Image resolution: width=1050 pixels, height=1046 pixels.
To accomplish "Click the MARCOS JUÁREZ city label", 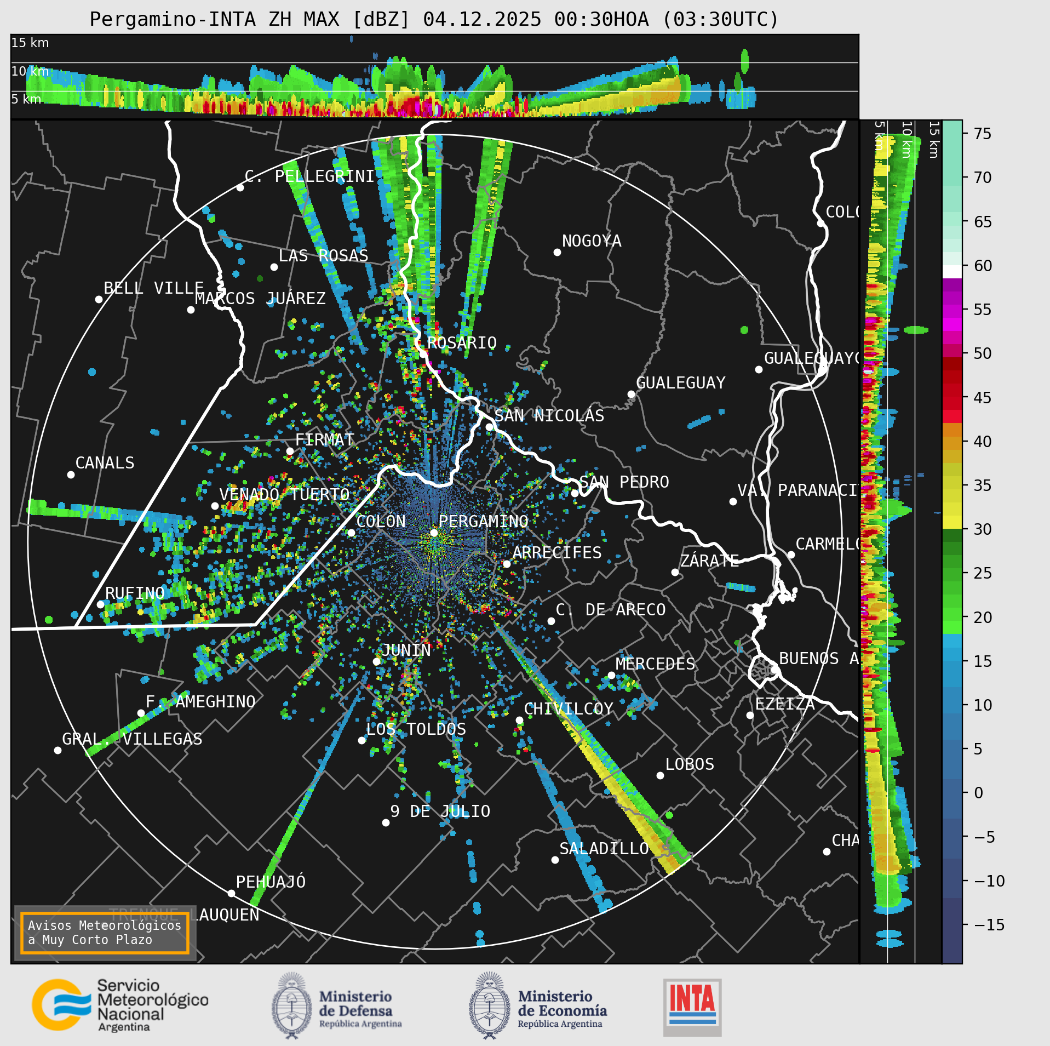I will click(x=260, y=299).
